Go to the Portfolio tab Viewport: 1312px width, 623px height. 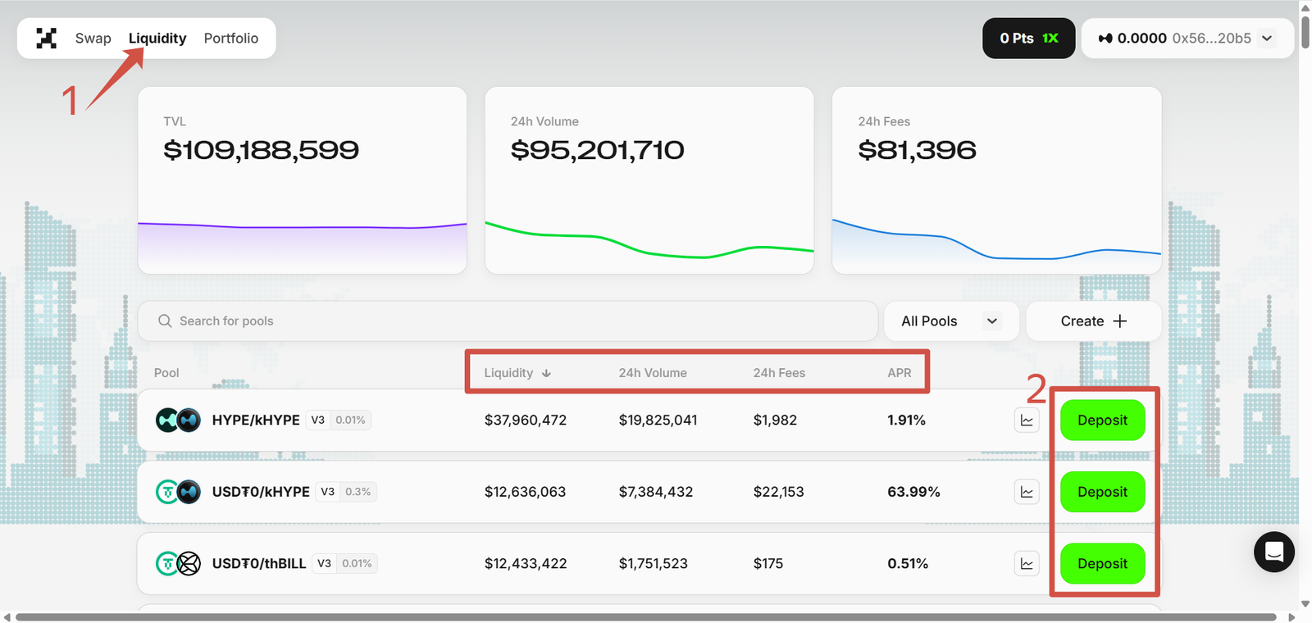230,39
